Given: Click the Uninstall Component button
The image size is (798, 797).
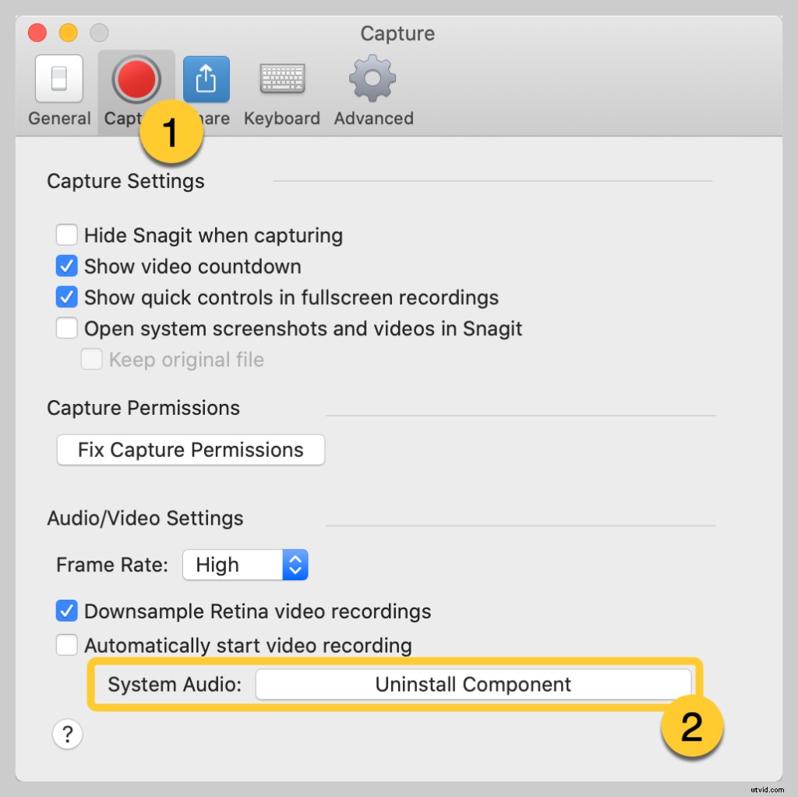Looking at the screenshot, I should click(473, 684).
